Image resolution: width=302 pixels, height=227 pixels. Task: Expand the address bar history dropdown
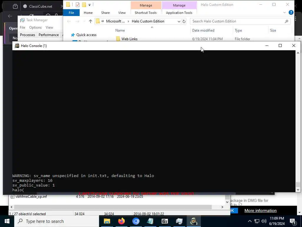tap(179, 21)
